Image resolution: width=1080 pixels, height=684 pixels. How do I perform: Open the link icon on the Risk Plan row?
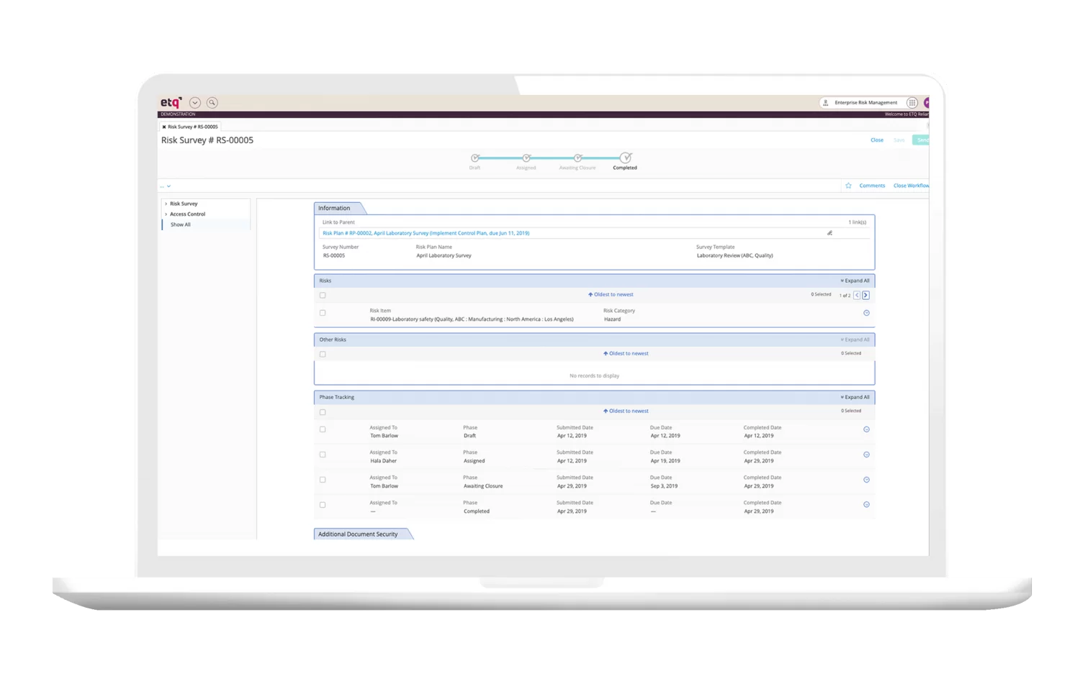click(x=829, y=233)
